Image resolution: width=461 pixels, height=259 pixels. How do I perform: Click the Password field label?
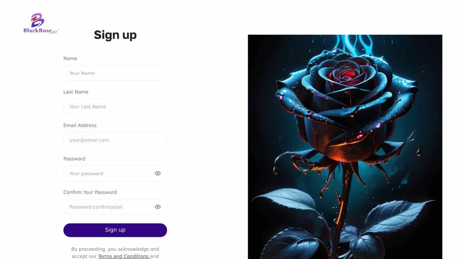(x=74, y=159)
